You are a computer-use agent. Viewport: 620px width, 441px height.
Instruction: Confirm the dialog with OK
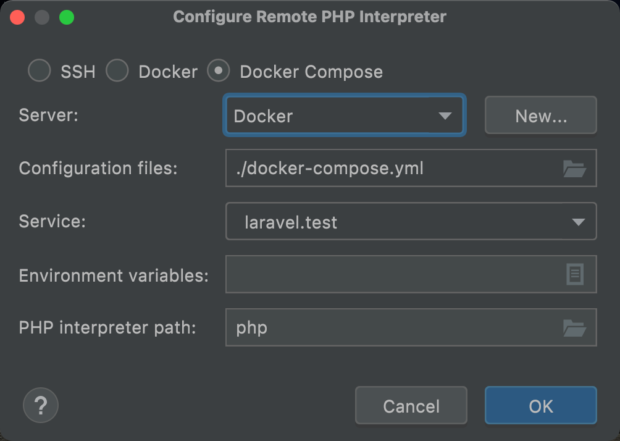540,406
